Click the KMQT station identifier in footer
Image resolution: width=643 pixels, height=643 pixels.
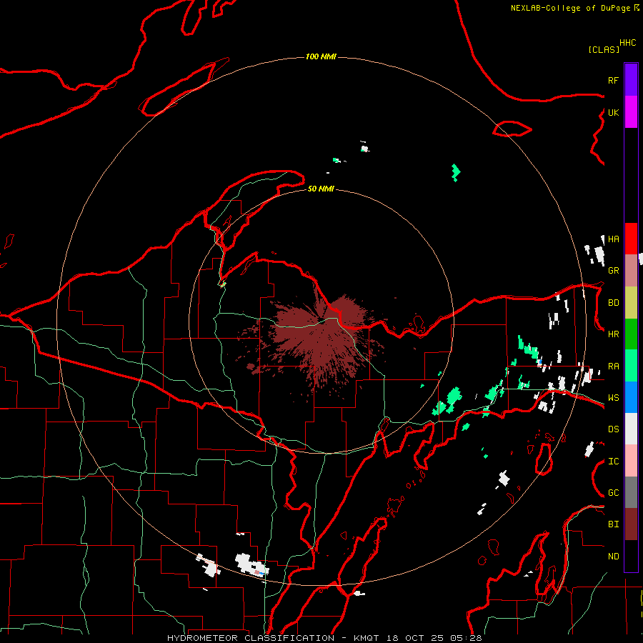click(368, 638)
